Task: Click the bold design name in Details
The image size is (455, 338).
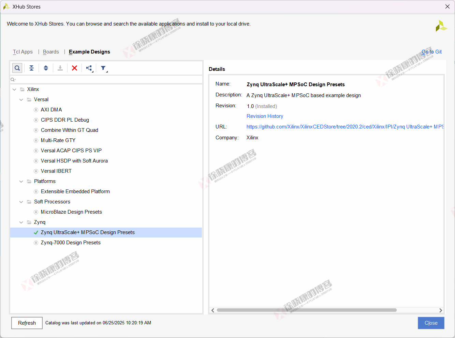Action: [296, 84]
